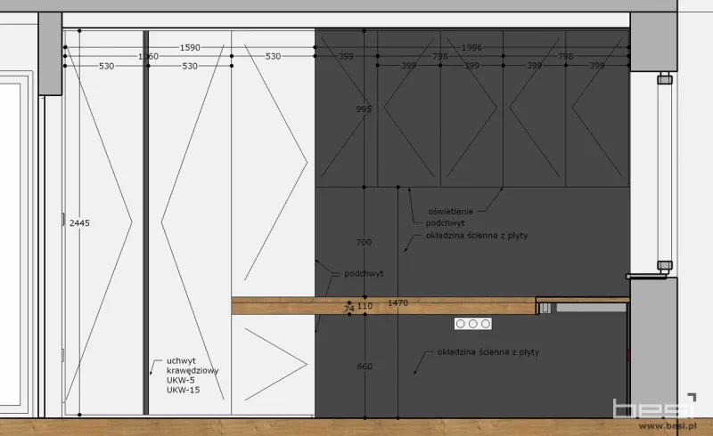Select the 1470 dimension label

tap(397, 303)
